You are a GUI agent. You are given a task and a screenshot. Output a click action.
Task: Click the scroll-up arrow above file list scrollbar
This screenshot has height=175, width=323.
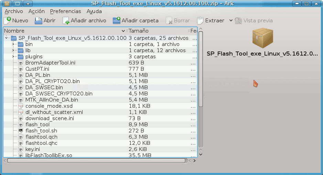click(x=201, y=29)
